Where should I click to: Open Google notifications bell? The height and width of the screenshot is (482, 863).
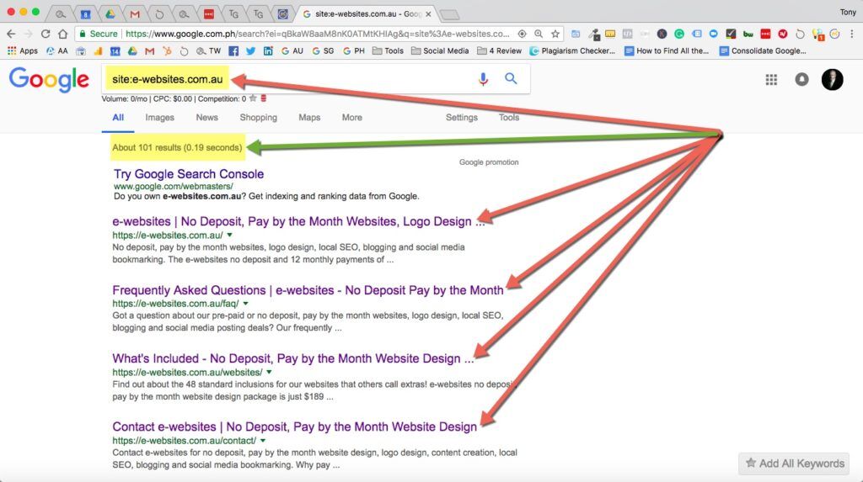[802, 80]
